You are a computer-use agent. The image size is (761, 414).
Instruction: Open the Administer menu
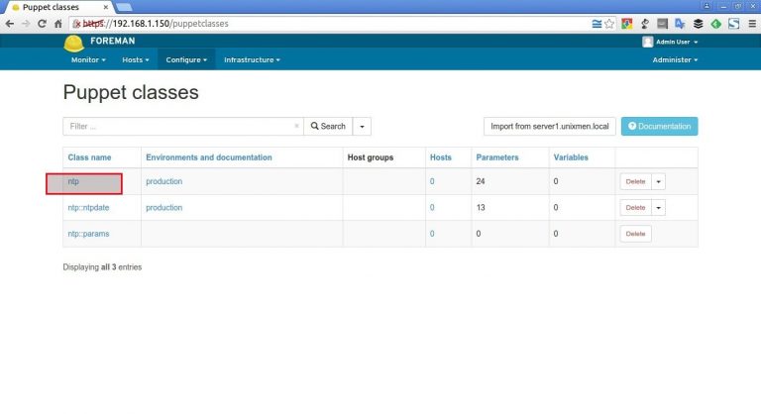click(x=675, y=59)
